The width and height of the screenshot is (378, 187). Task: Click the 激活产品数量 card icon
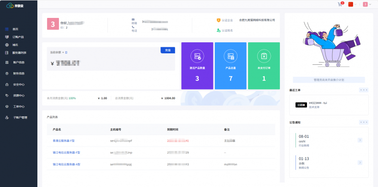coord(197,56)
